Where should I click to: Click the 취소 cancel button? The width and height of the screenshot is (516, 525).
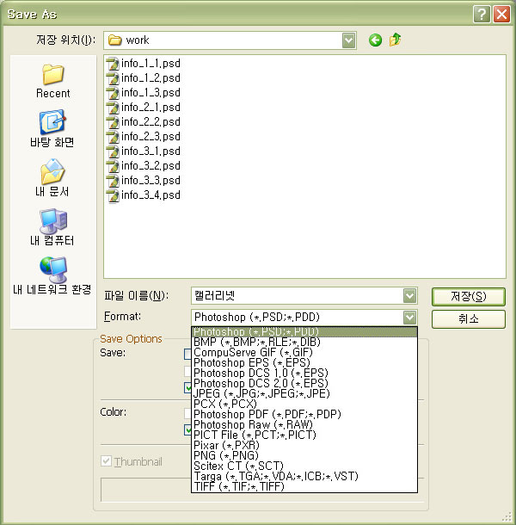[468, 318]
